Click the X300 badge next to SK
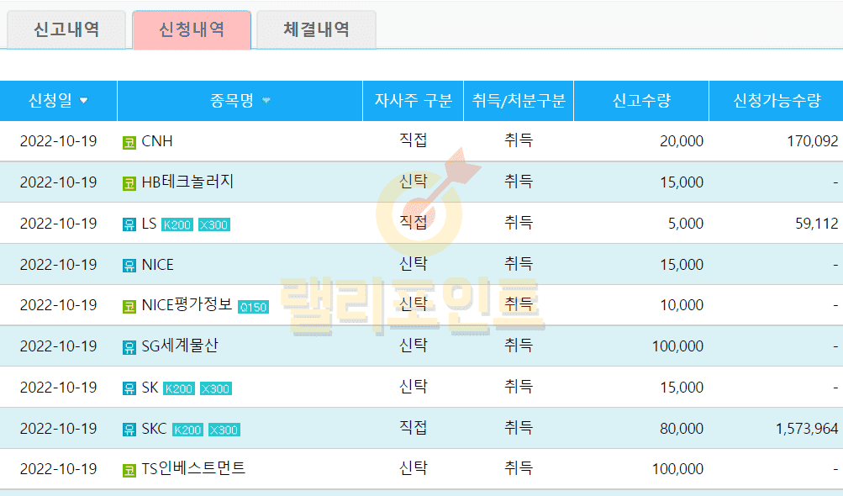This screenshot has width=843, height=496. click(216, 388)
